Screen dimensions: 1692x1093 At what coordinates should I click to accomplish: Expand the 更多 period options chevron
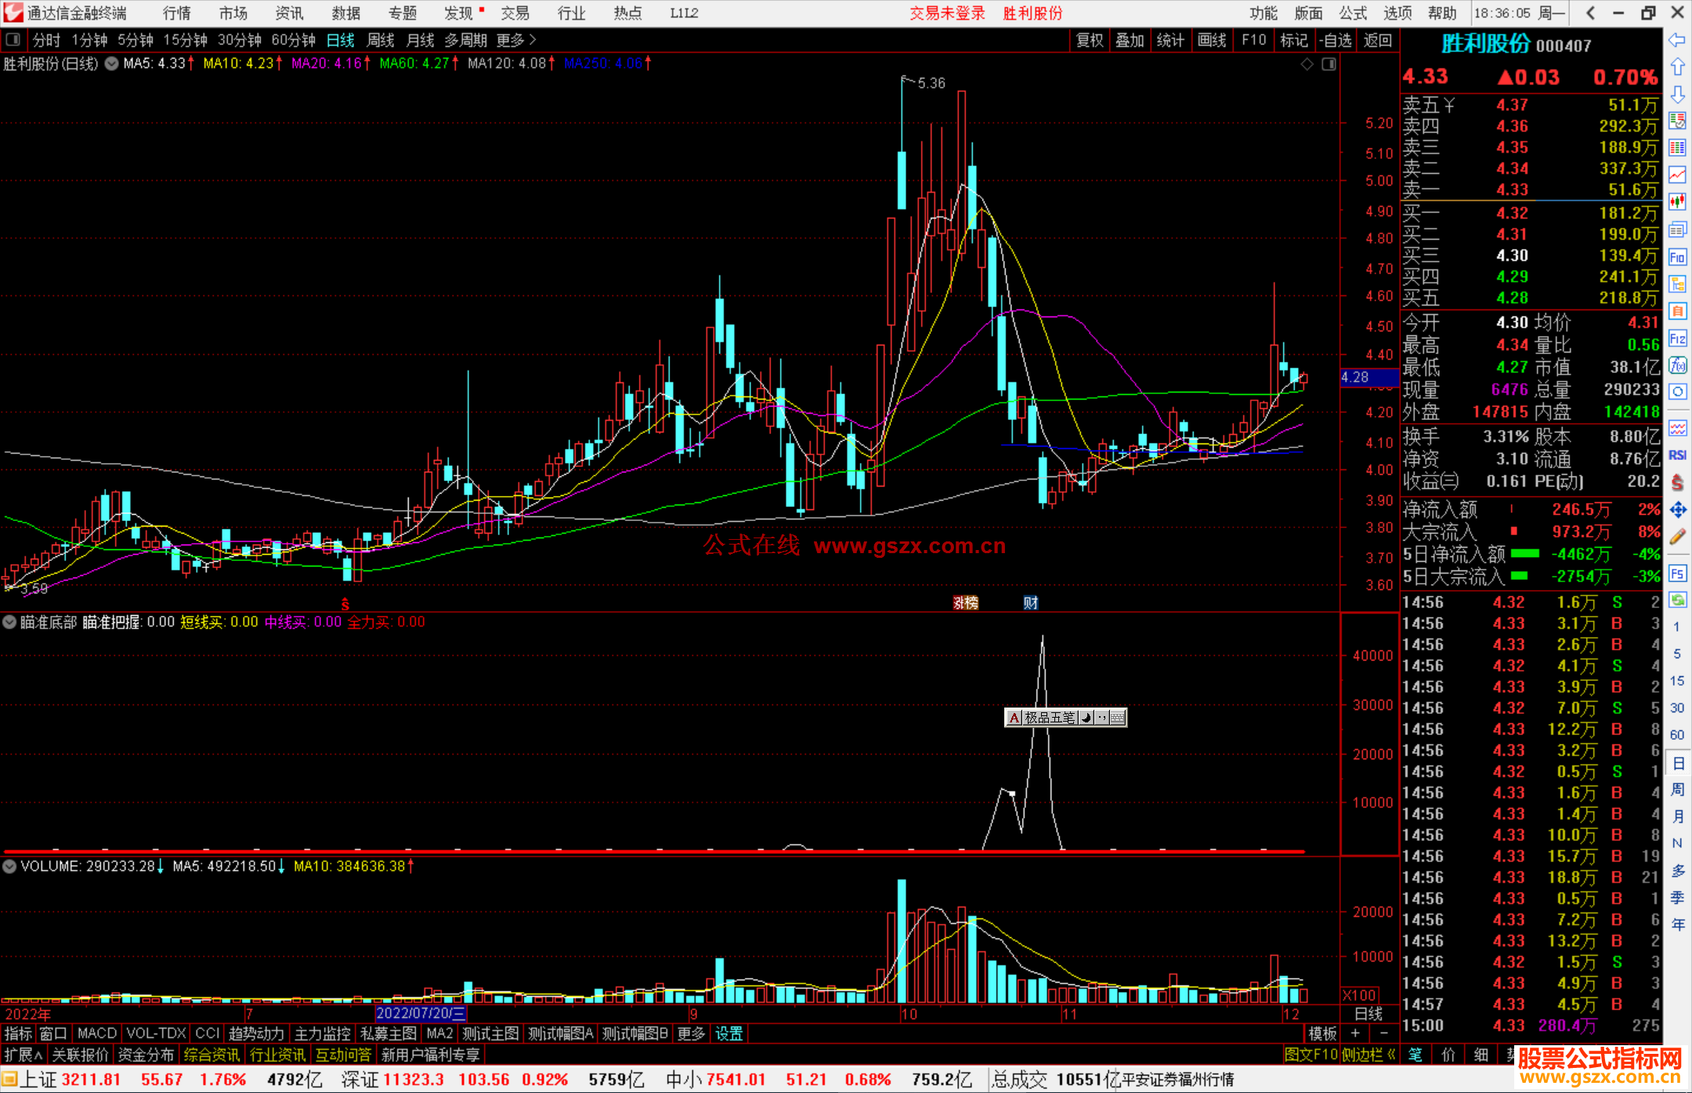point(533,40)
